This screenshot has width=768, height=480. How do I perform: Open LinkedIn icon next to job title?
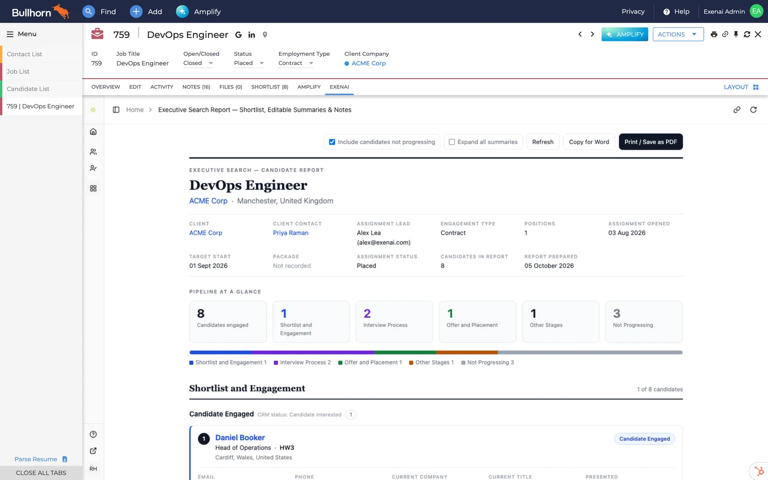click(252, 35)
